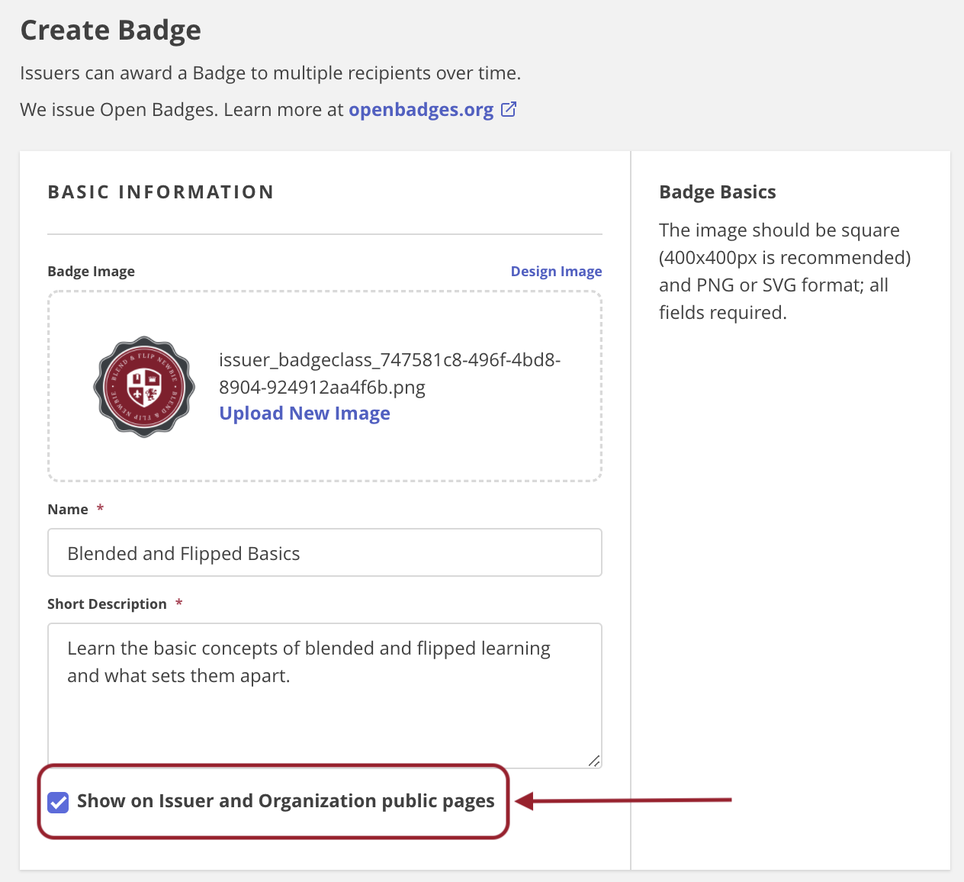Viewport: 964px width, 882px height.
Task: Click the required asterisk beside Short Description
Action: (x=178, y=604)
